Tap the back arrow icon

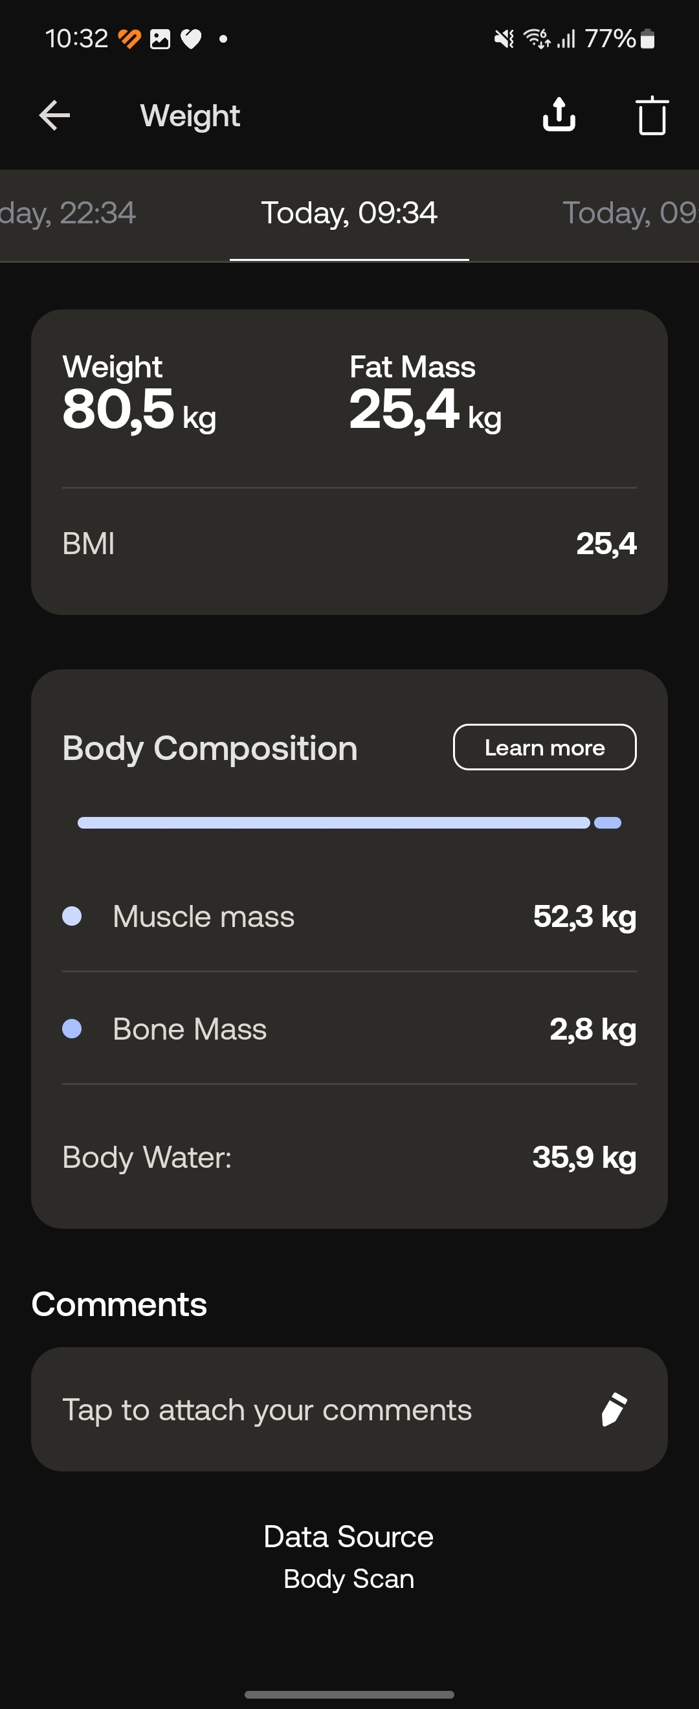tap(54, 115)
